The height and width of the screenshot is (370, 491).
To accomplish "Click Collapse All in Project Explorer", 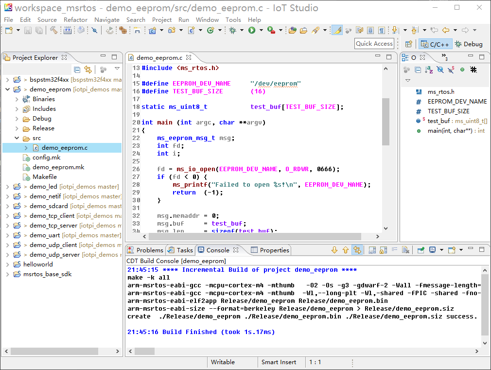I will (x=77, y=70).
